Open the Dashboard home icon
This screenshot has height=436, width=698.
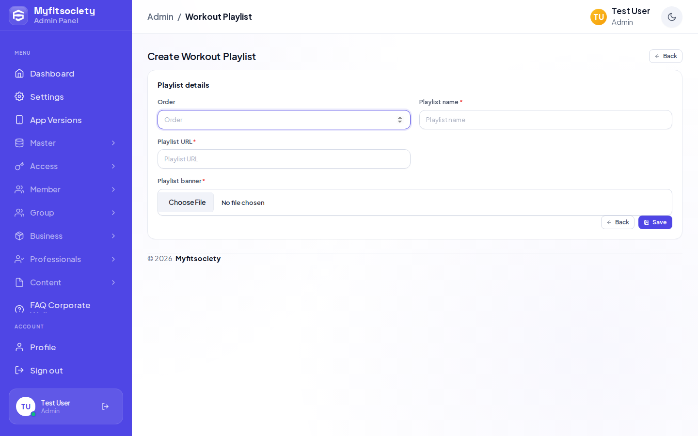19,73
